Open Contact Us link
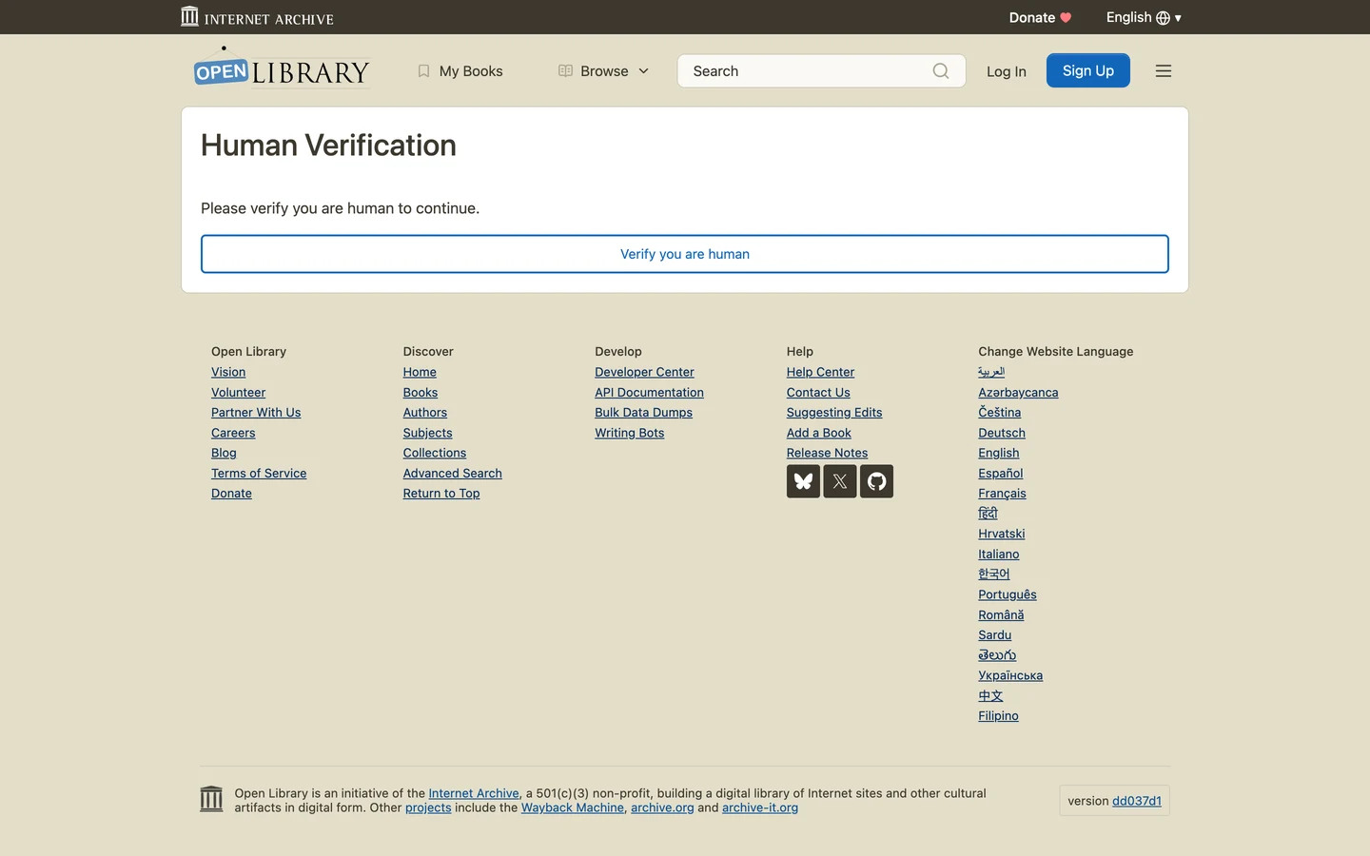The height and width of the screenshot is (856, 1370). click(818, 392)
